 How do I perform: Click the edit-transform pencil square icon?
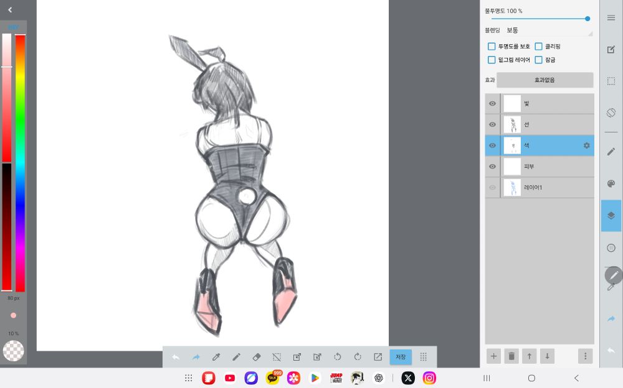[317, 357]
